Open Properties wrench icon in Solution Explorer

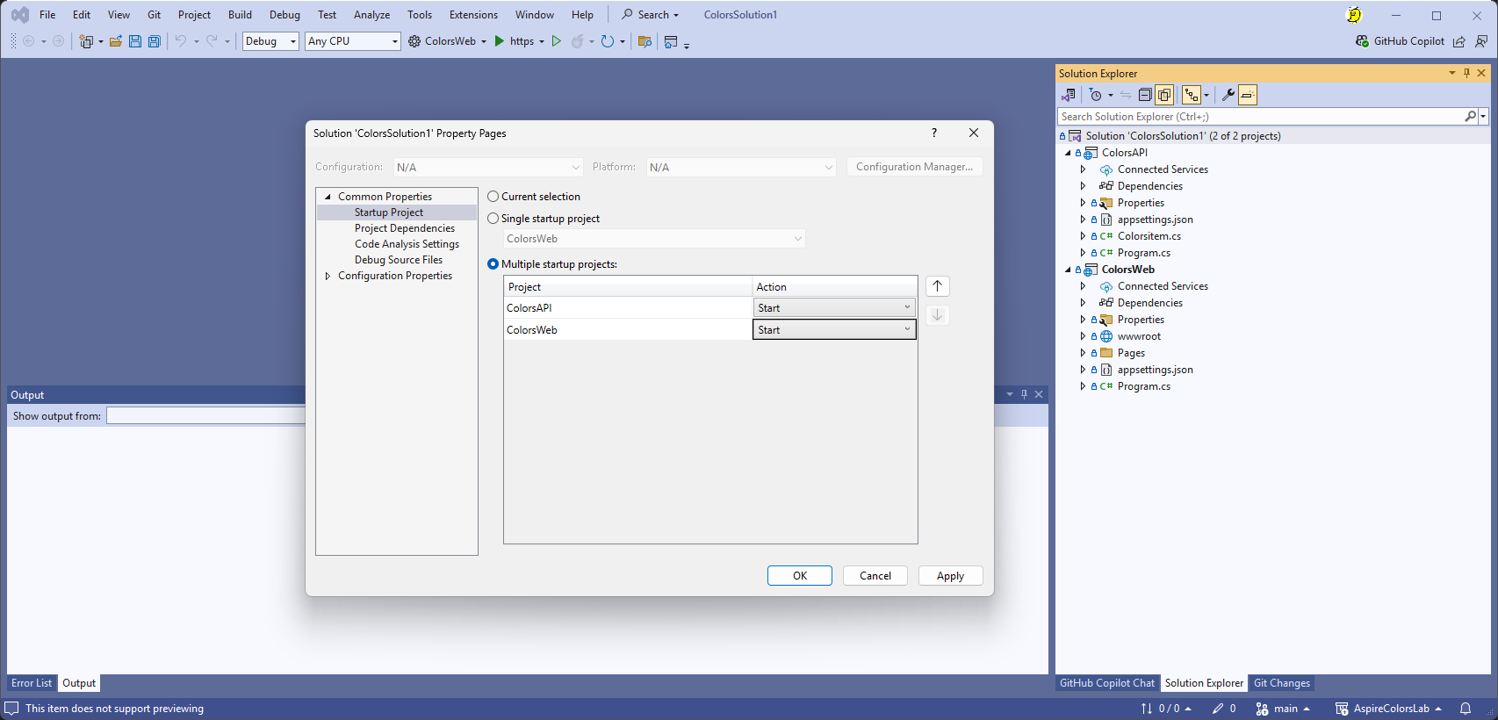[1228, 95]
